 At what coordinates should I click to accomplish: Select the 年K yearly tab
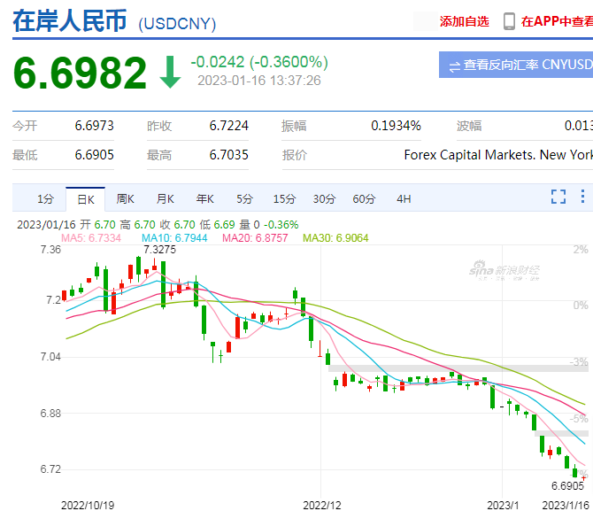click(204, 199)
